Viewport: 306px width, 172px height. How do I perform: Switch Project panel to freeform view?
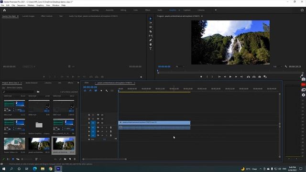point(18,159)
